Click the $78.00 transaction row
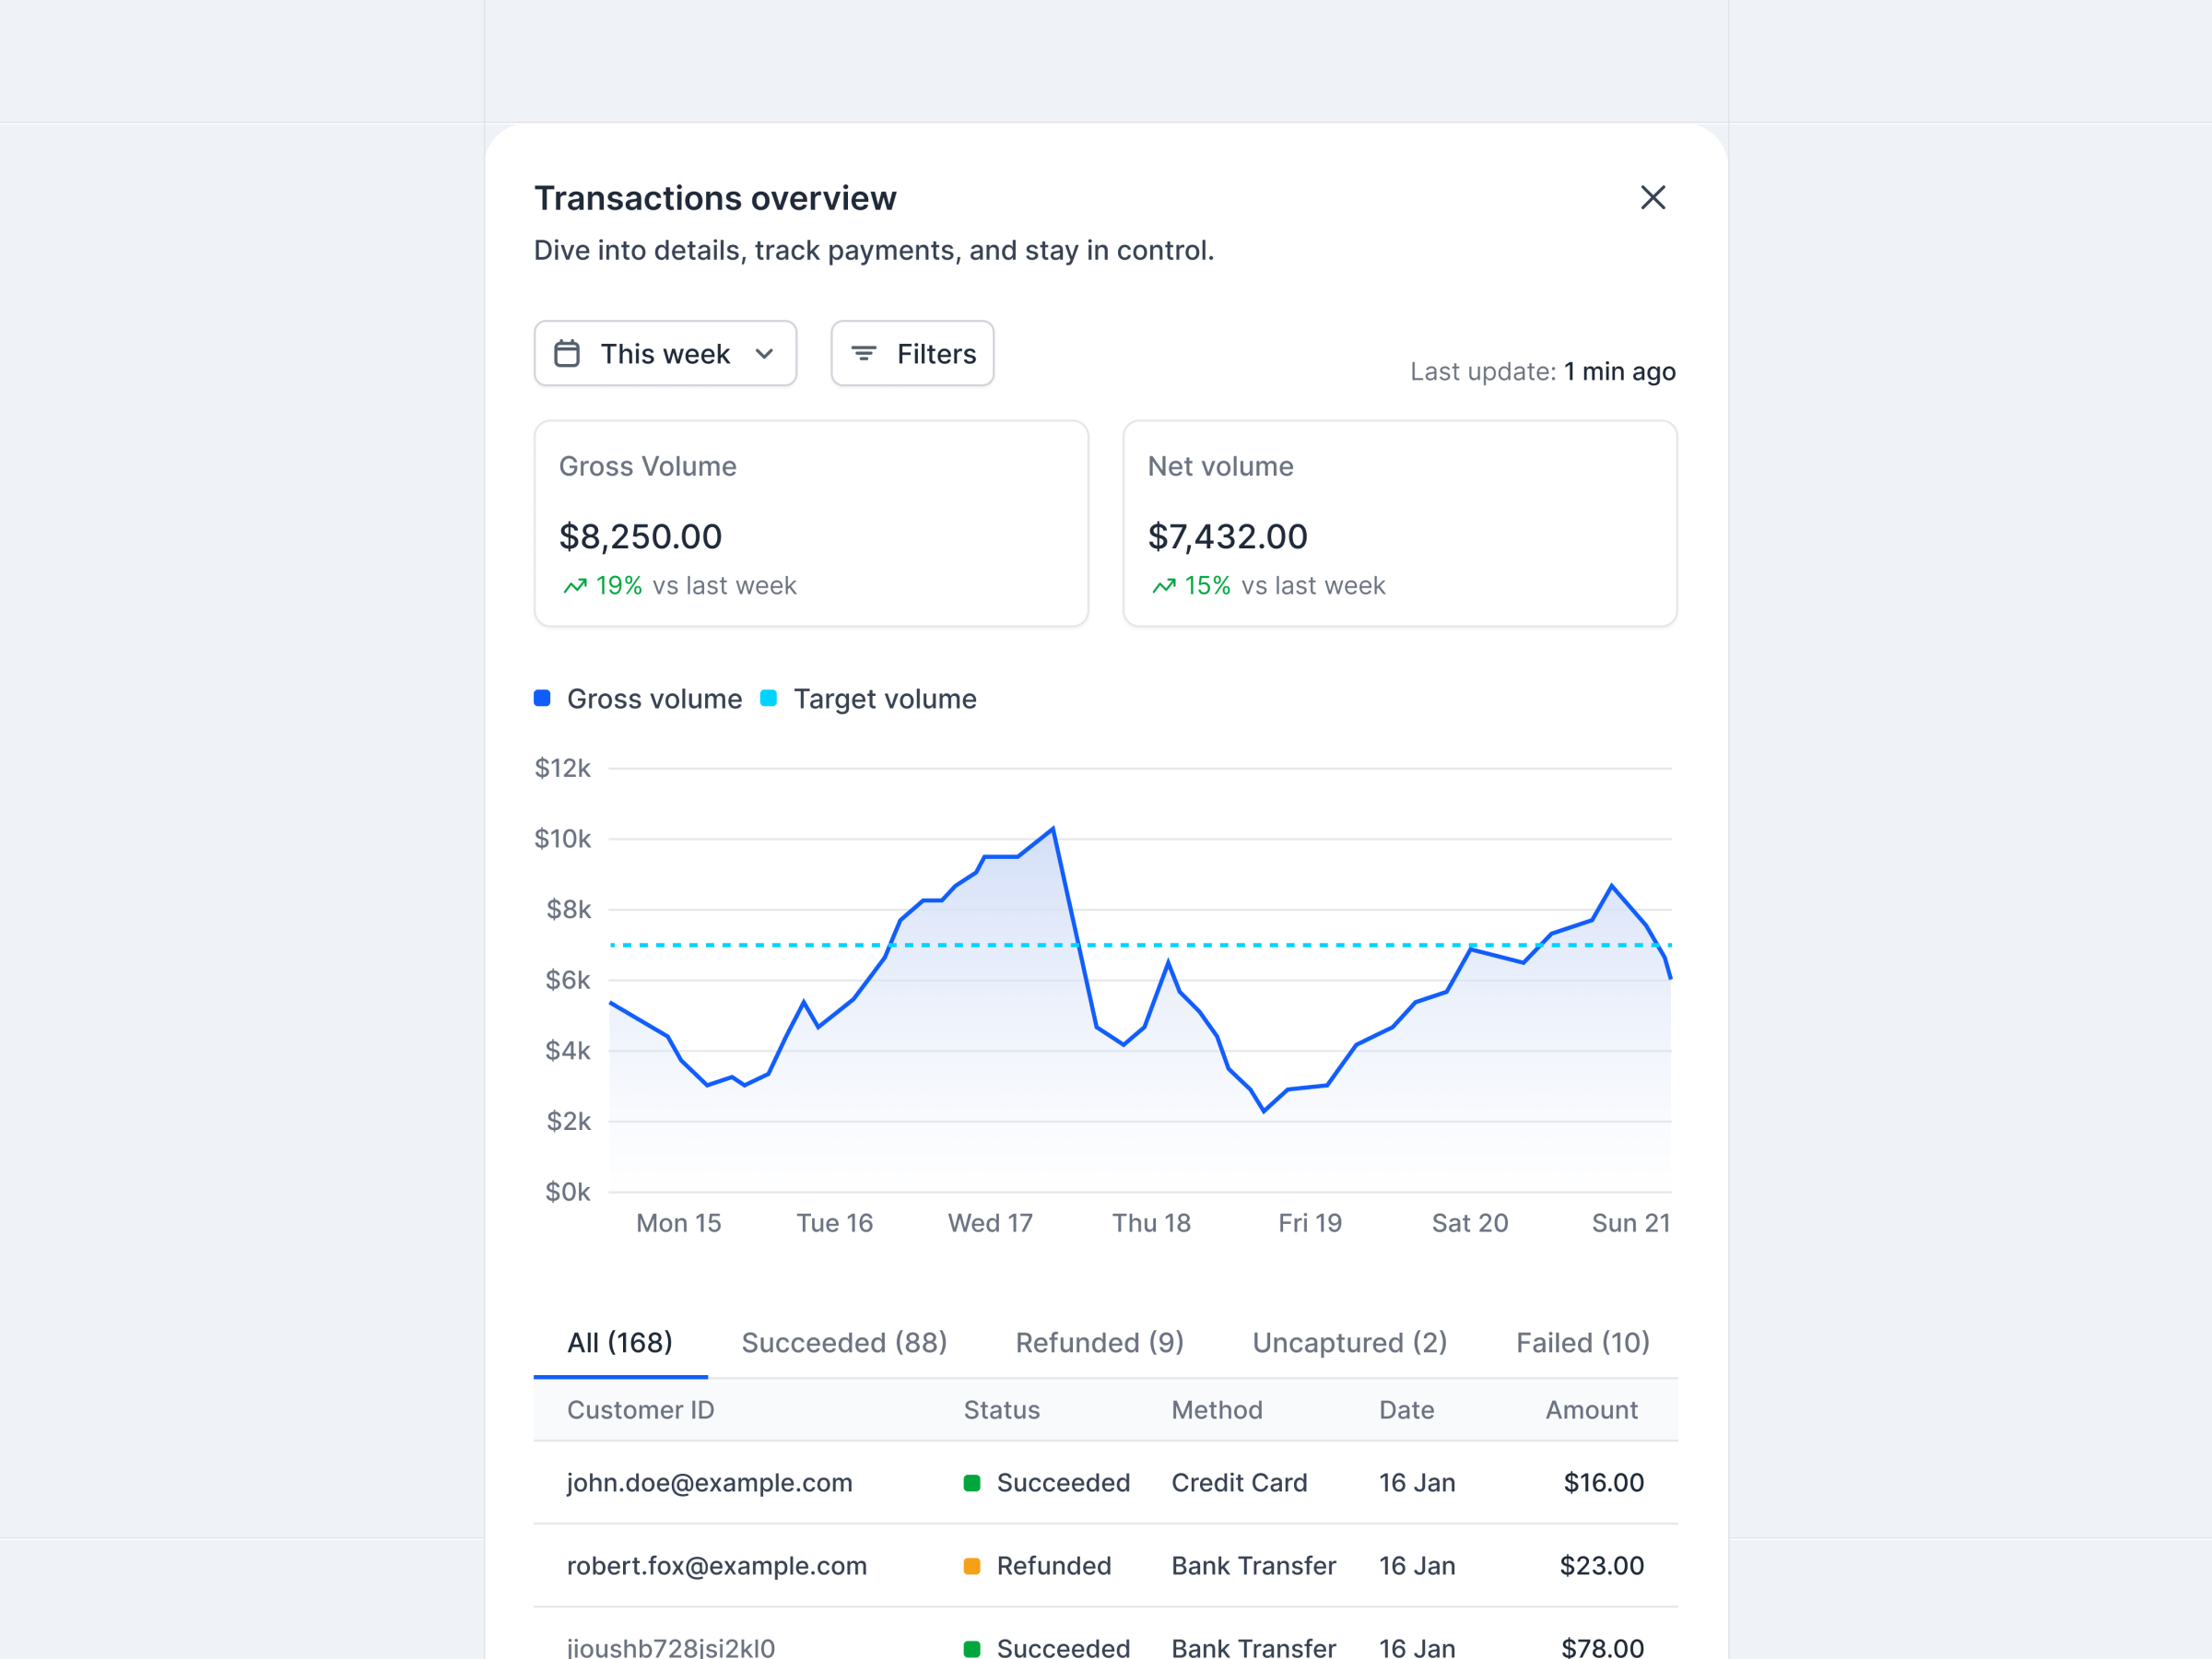 tap(1602, 1647)
